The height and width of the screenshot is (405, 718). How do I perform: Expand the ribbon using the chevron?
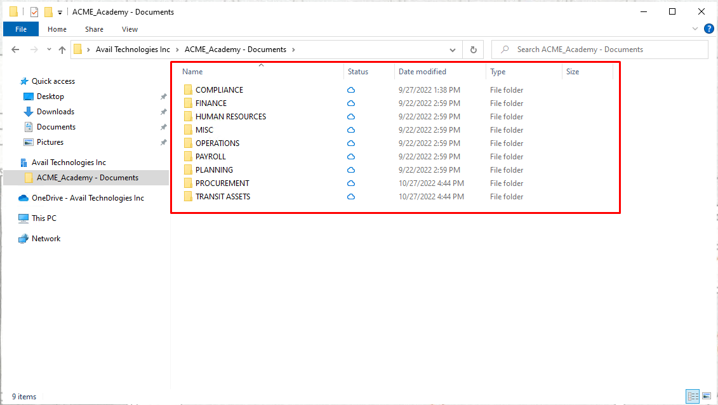coord(695,29)
